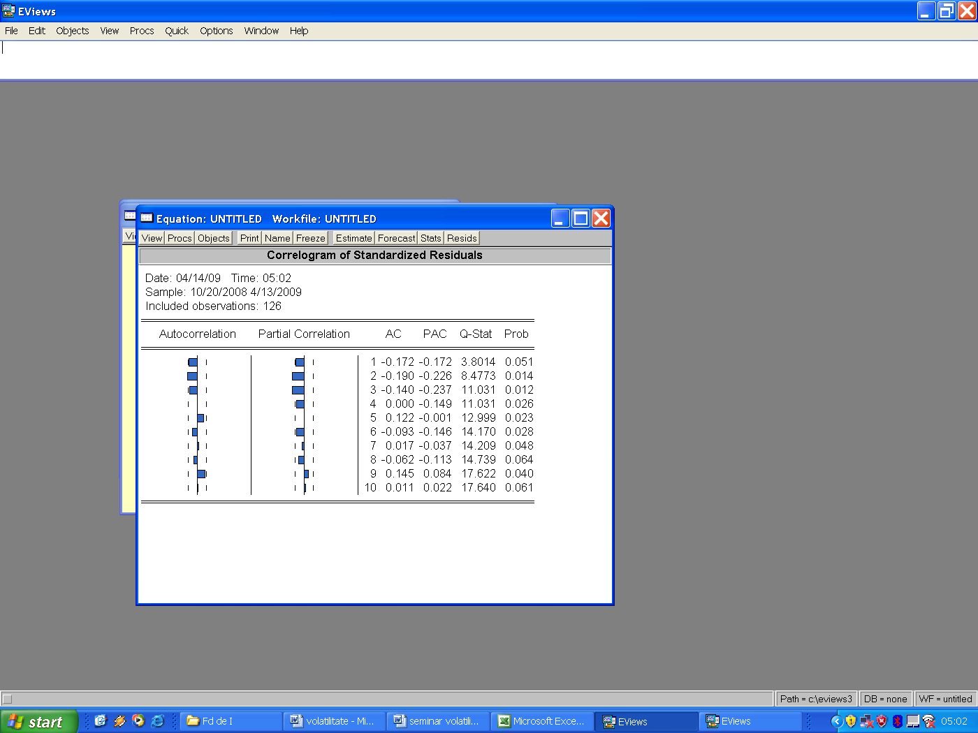Click the Winamp quick launch icon
The height and width of the screenshot is (733, 978).
tap(119, 721)
